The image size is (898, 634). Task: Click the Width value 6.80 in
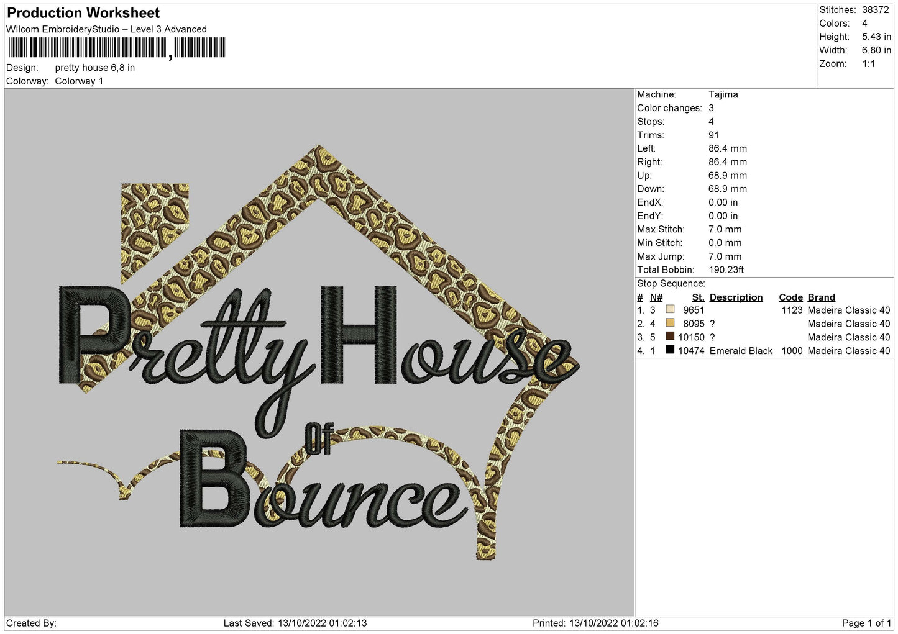876,50
